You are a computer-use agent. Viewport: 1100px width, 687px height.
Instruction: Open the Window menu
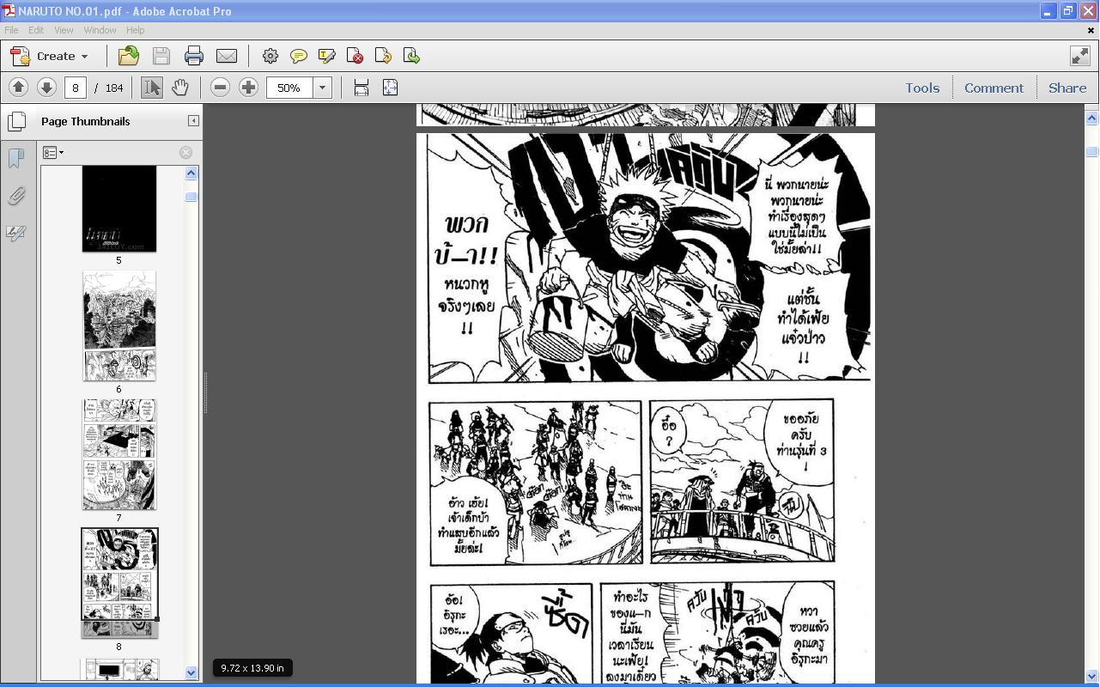pyautogui.click(x=100, y=30)
